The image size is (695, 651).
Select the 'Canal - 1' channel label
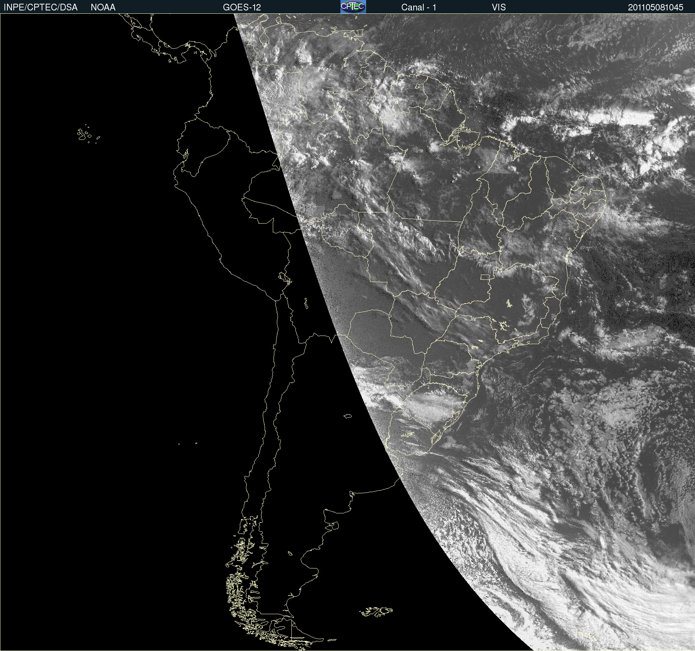point(419,7)
